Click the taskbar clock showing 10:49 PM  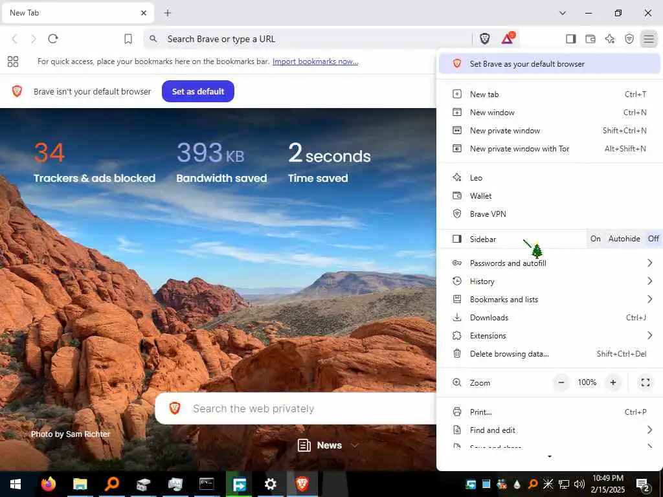click(x=607, y=484)
